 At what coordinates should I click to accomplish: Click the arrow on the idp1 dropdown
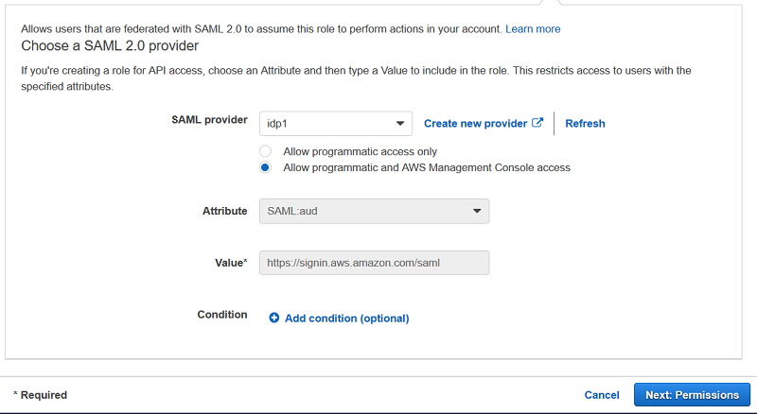tap(399, 124)
